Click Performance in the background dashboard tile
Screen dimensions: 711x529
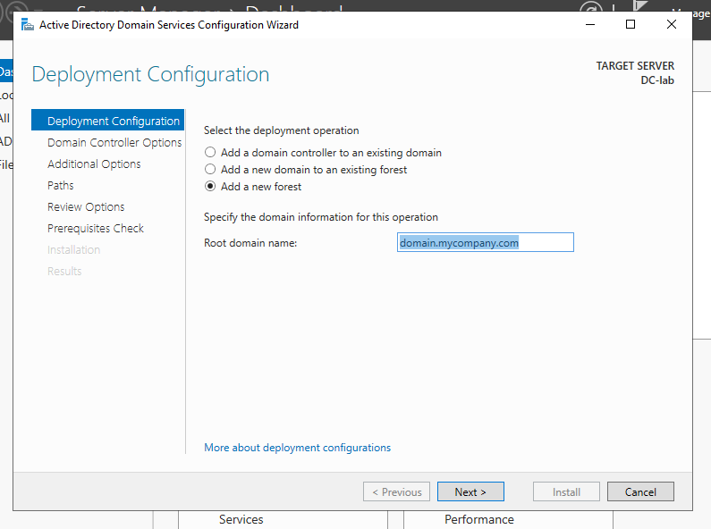(479, 519)
